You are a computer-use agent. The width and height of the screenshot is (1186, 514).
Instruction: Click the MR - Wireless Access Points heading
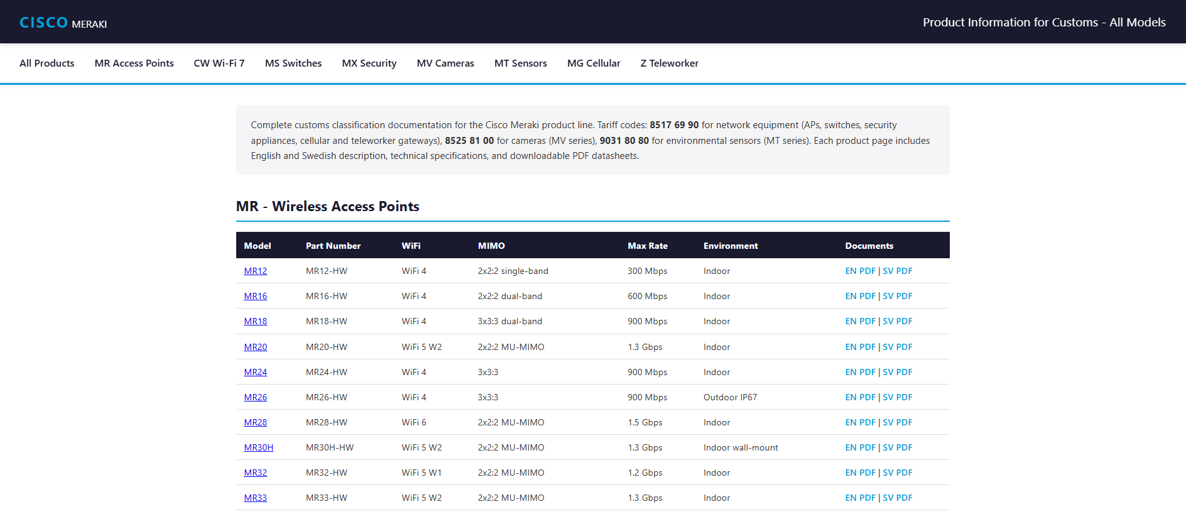(328, 206)
